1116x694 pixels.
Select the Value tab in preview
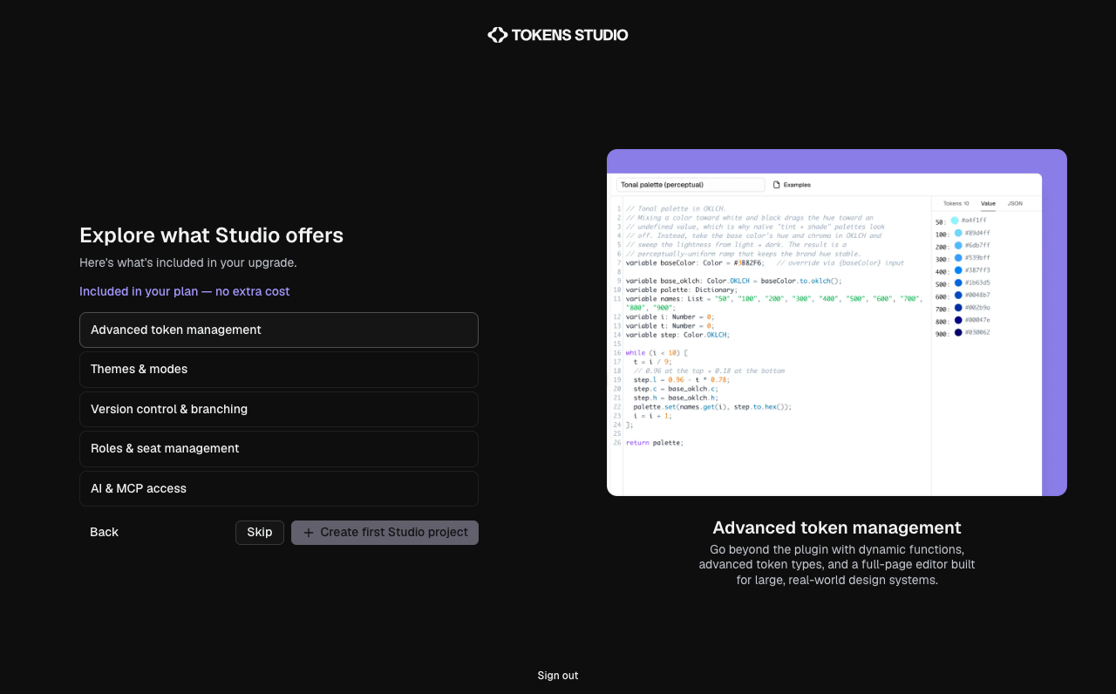[x=988, y=203]
